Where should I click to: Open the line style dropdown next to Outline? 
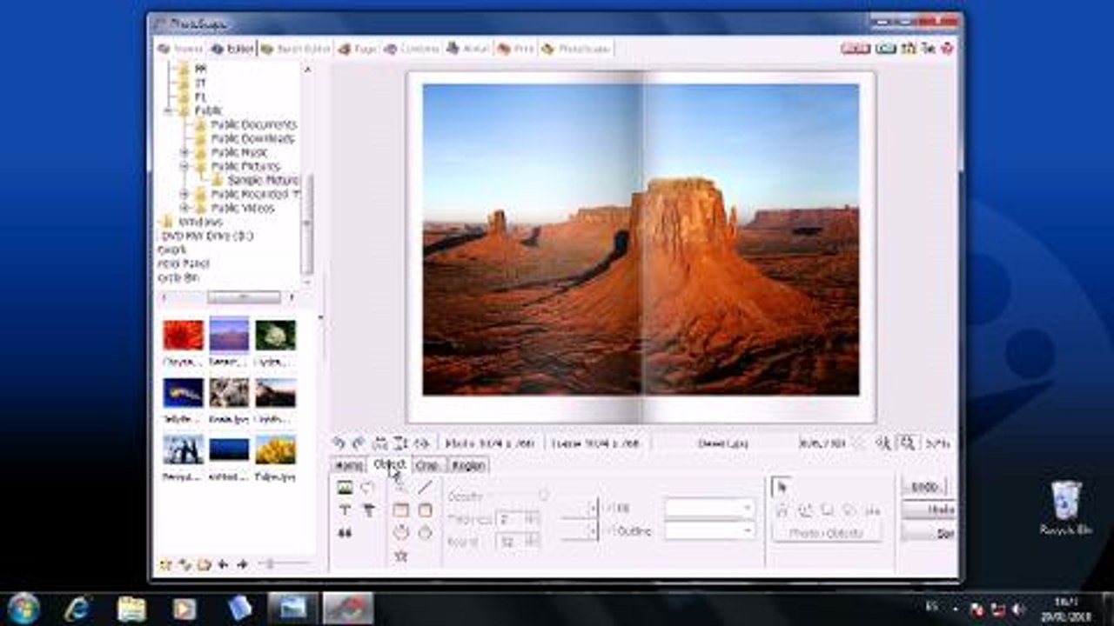coord(594,529)
